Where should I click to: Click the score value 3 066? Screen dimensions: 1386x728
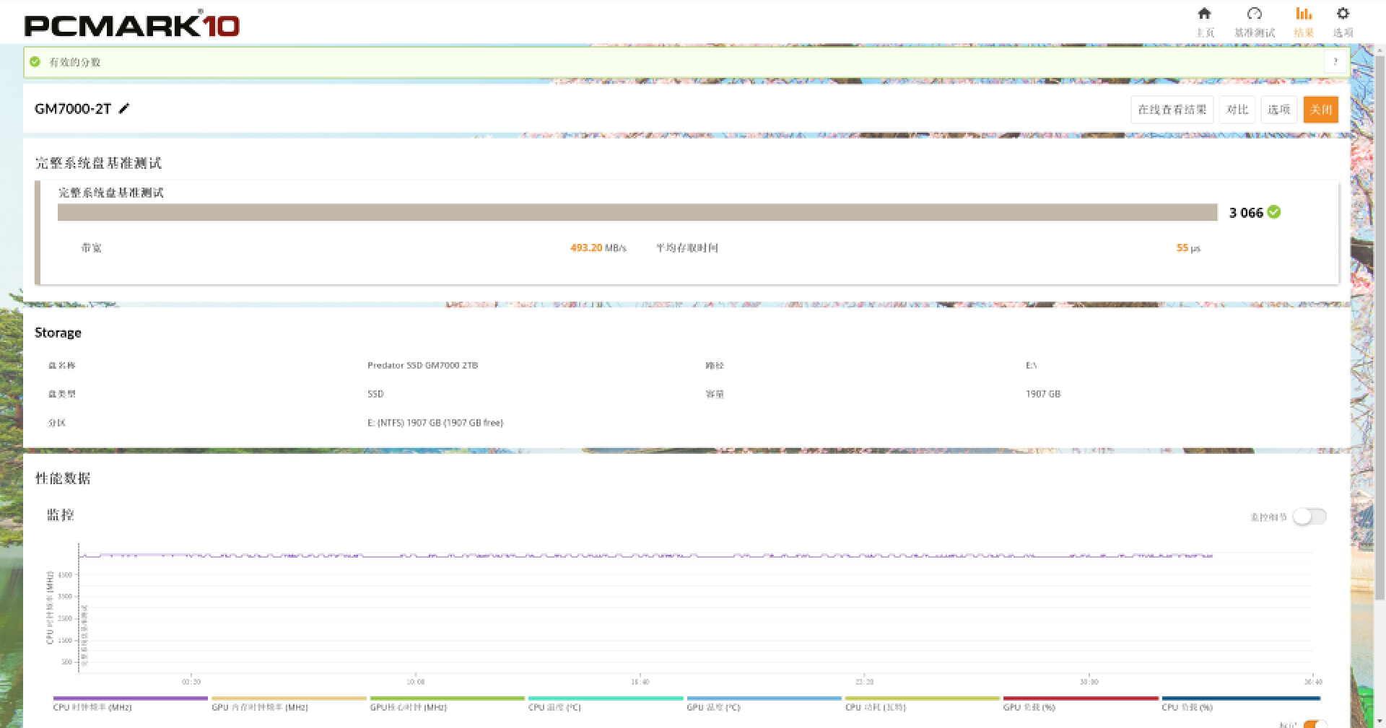[1246, 212]
